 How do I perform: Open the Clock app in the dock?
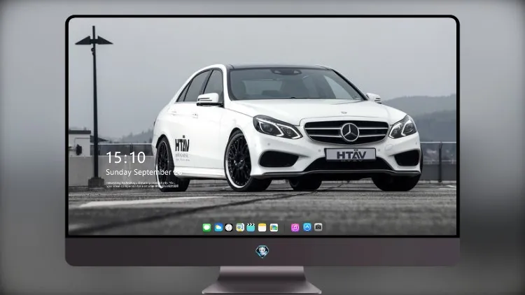click(229, 227)
